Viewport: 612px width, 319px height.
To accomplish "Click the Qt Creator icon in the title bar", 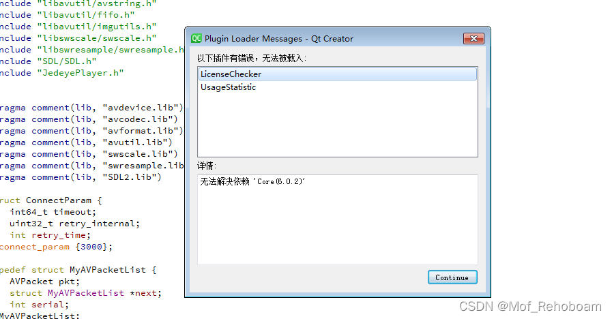I will point(196,39).
